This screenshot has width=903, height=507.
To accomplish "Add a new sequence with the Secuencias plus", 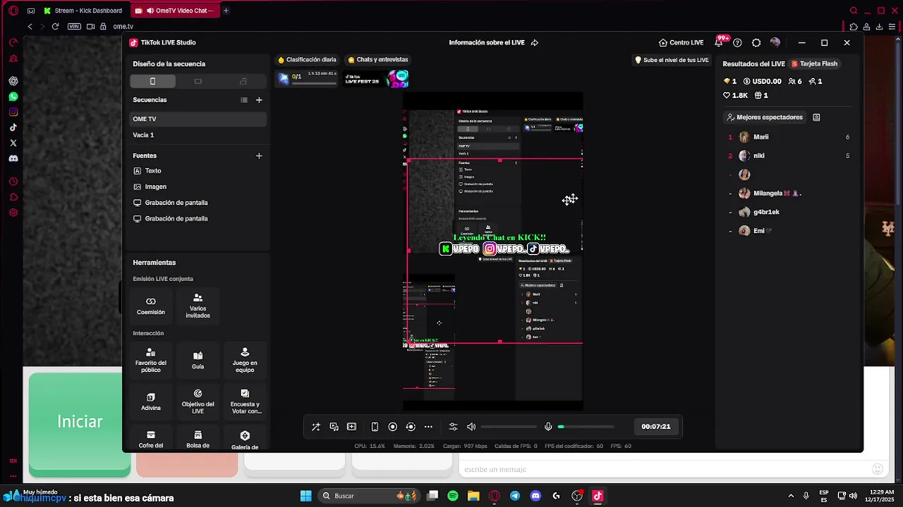I will 259,100.
